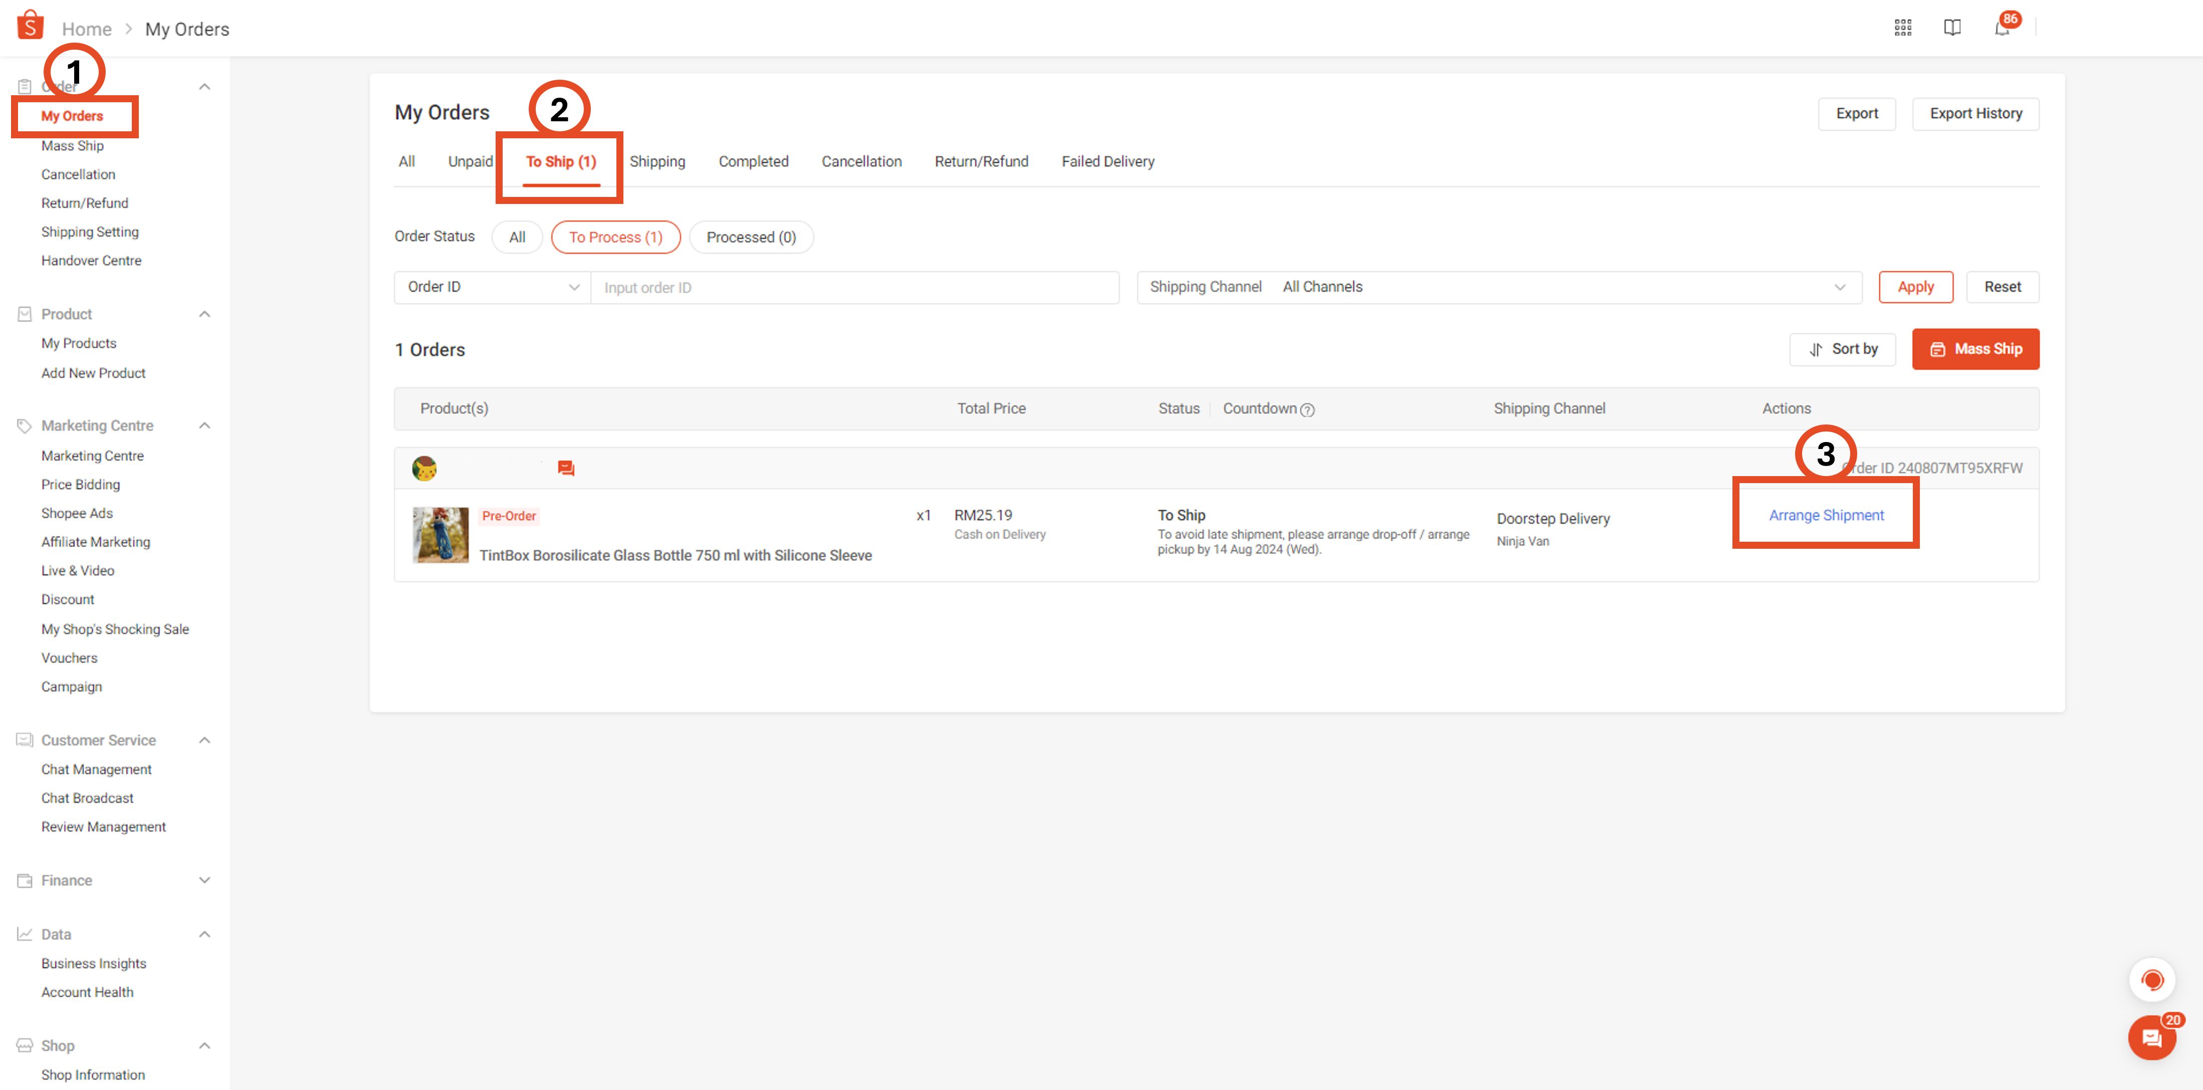
Task: Click the floating support assistant icon
Action: pyautogui.click(x=2152, y=980)
